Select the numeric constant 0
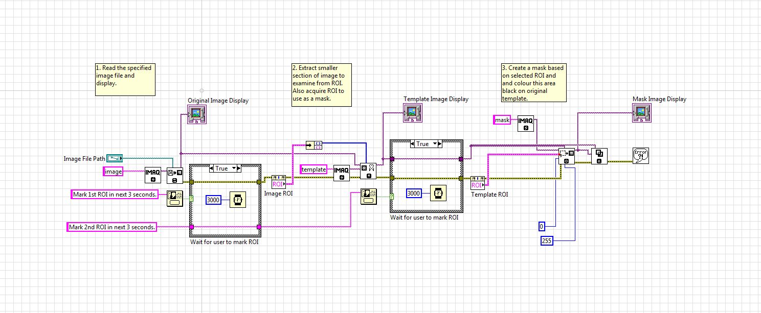The width and height of the screenshot is (761, 313). [542, 226]
